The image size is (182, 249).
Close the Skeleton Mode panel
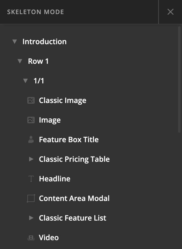pyautogui.click(x=170, y=12)
